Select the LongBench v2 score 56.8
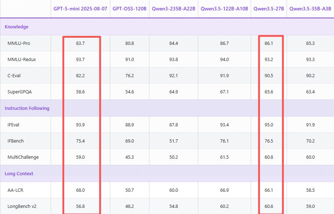Screen dimensions: 334x214 80,206
